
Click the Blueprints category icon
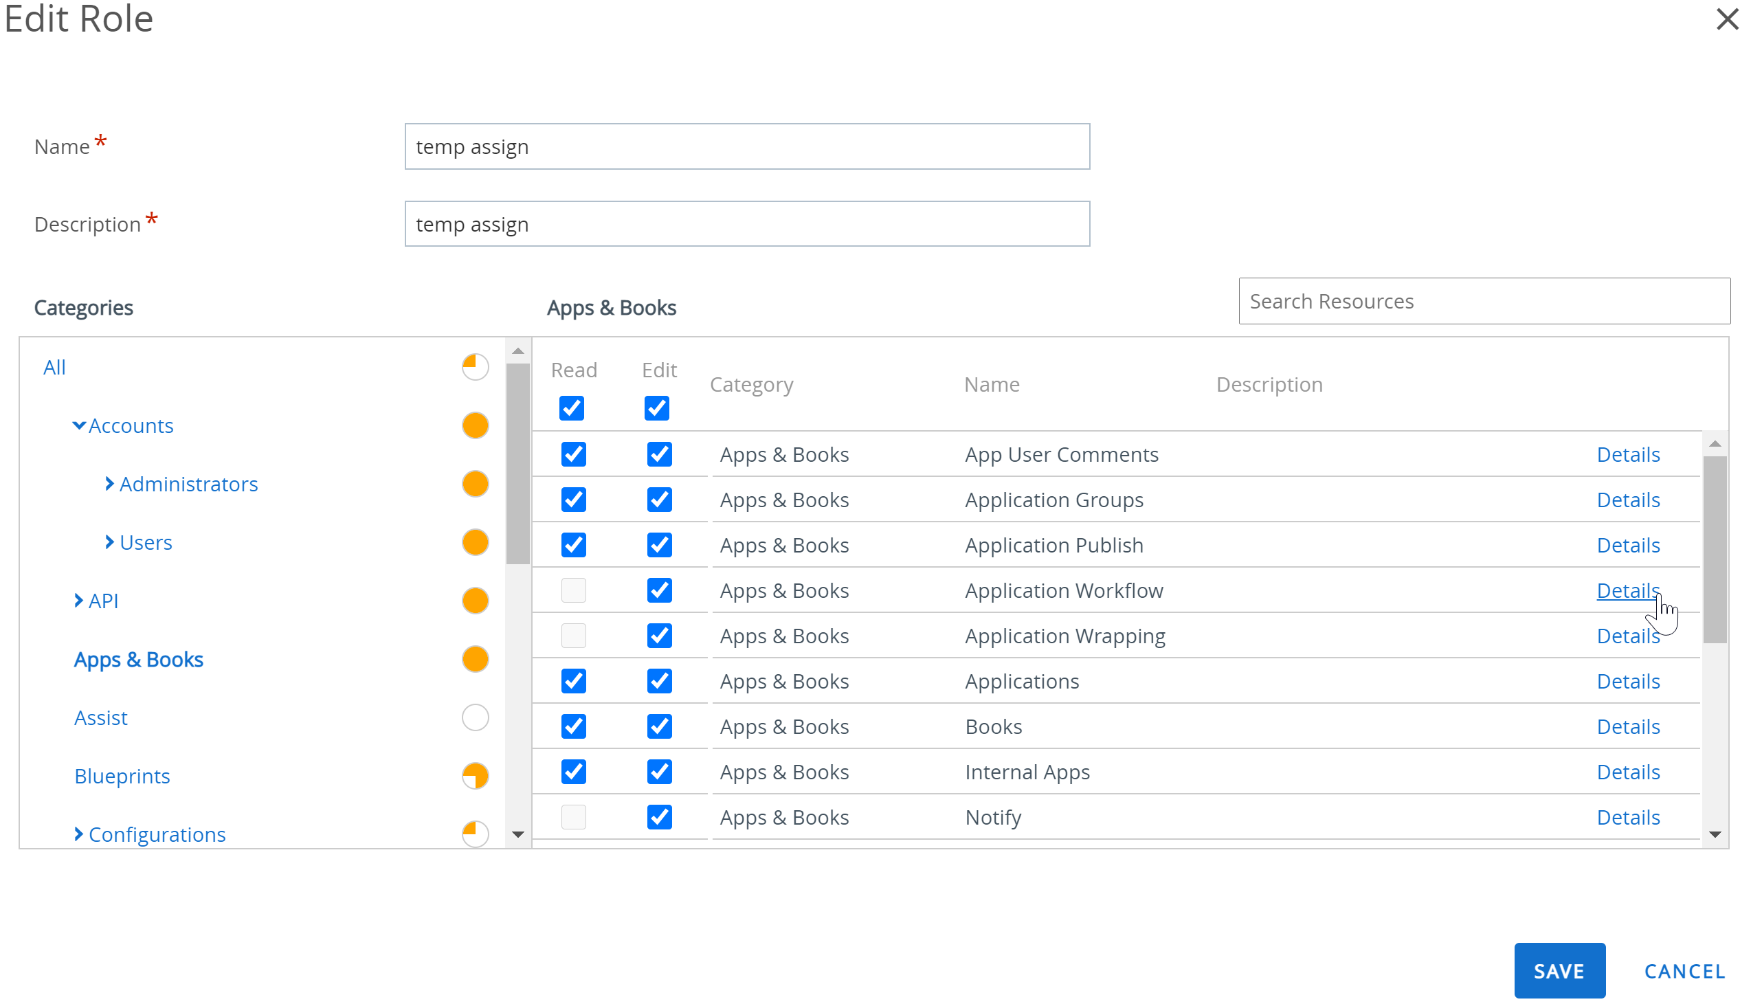click(476, 776)
